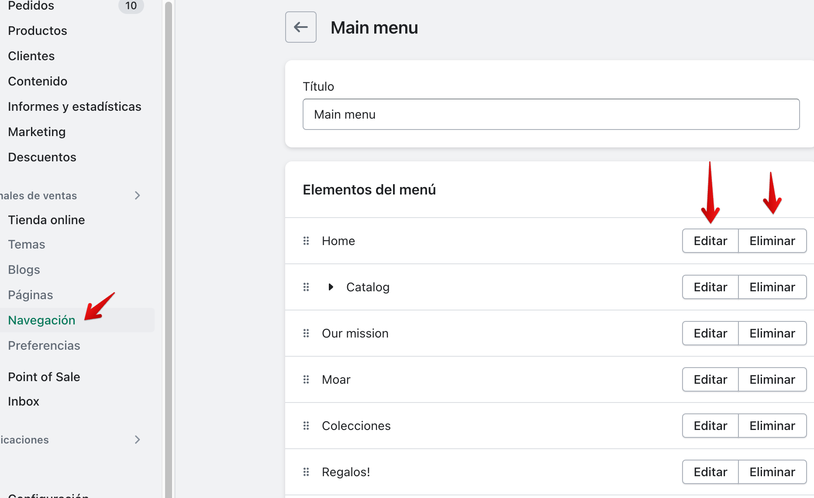The height and width of the screenshot is (498, 814).
Task: Click the drag handle for Our mission
Action: click(306, 333)
